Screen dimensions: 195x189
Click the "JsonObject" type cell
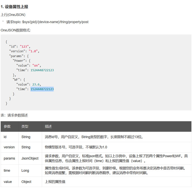pyautogui.click(x=30, y=158)
